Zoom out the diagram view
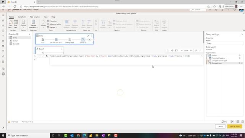Viewport: 245px width, 138px height. [181, 50]
